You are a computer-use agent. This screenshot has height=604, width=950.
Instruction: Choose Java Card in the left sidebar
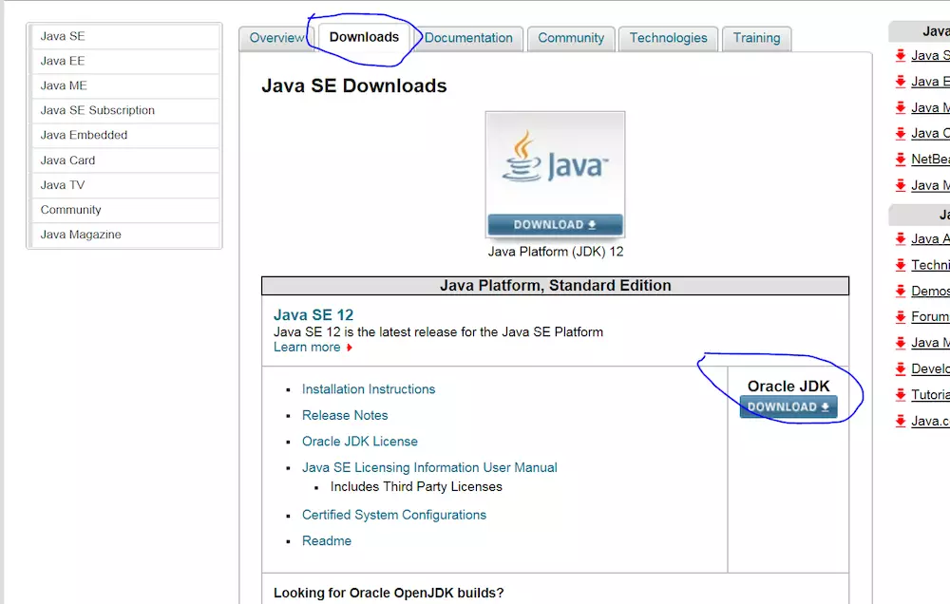pos(124,160)
